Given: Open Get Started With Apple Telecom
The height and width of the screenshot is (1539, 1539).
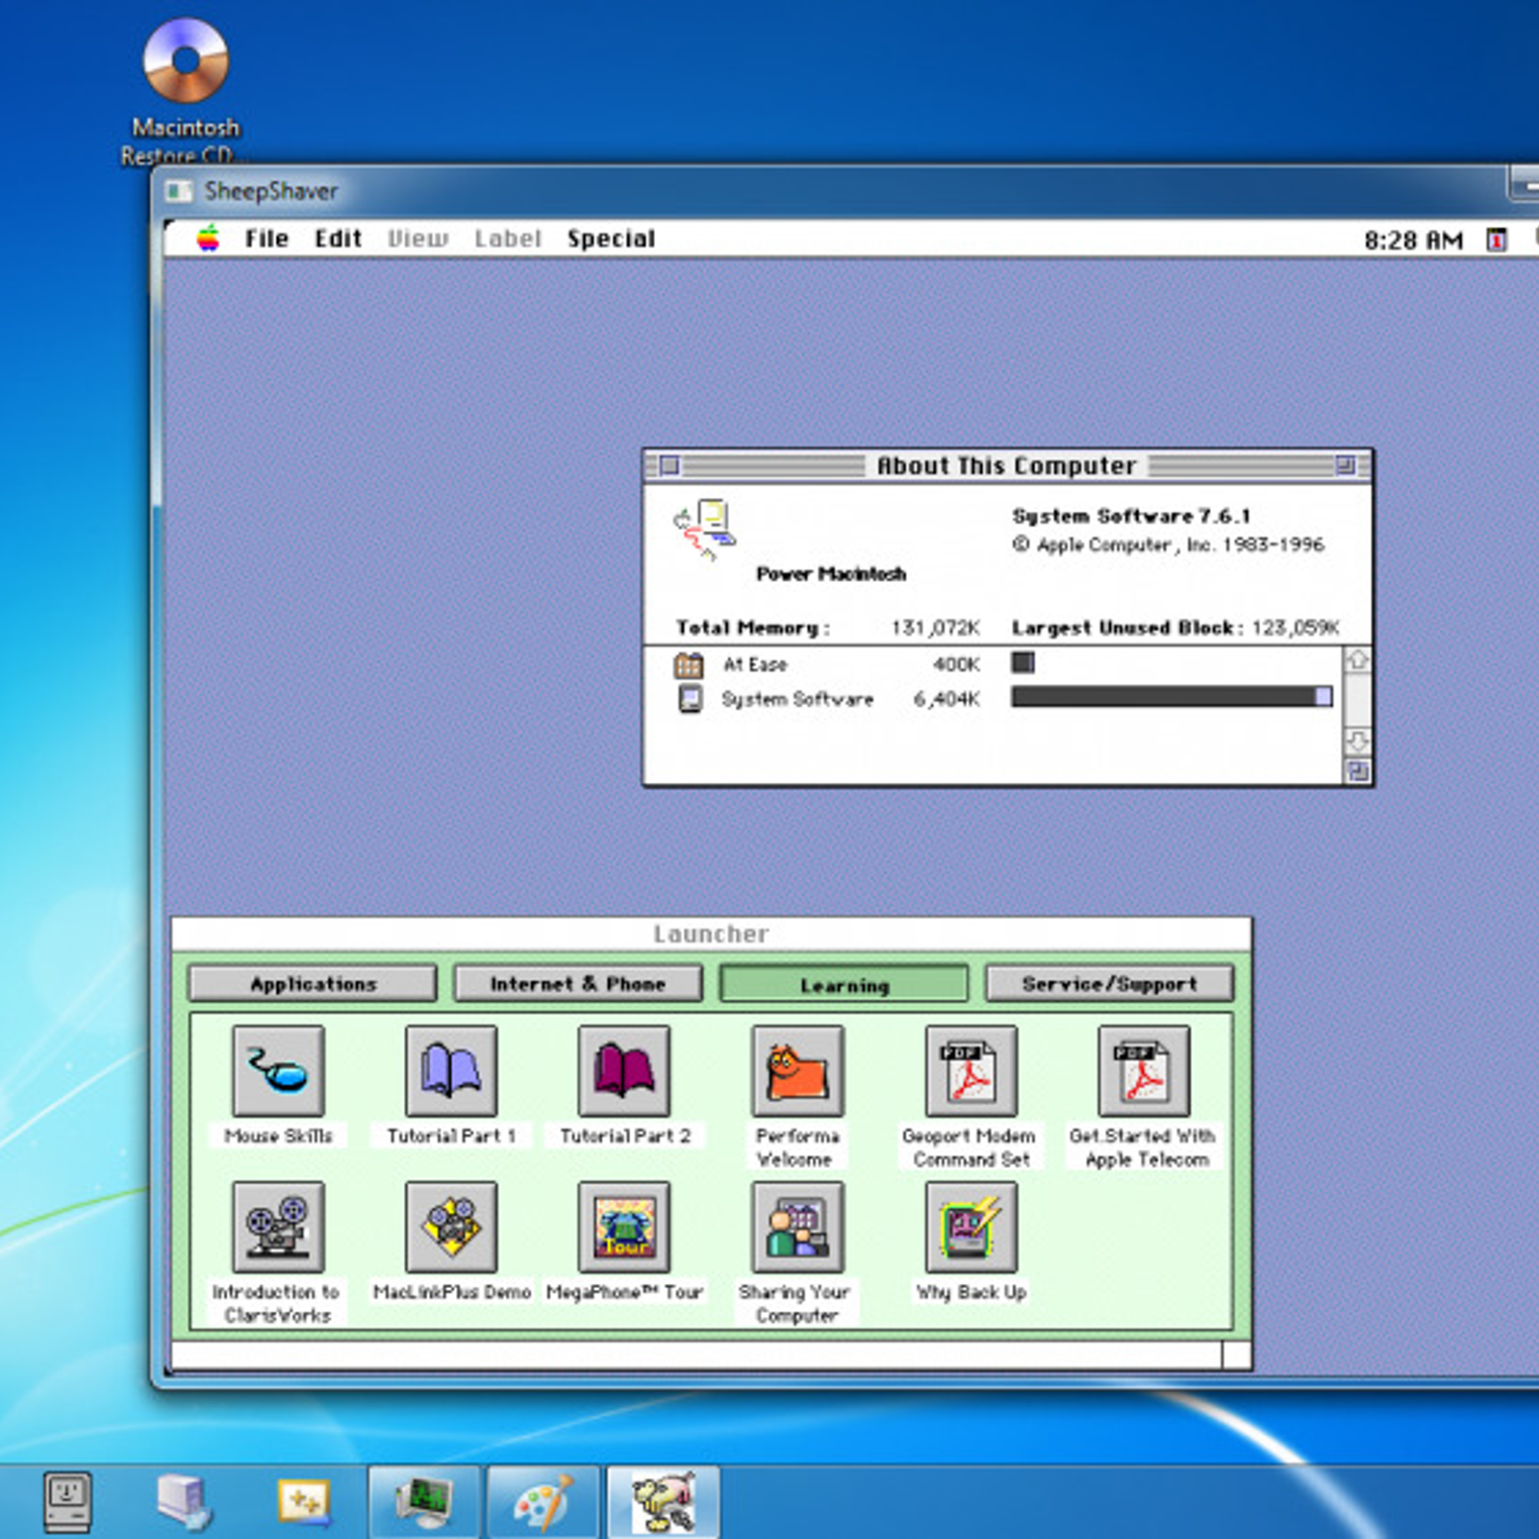Looking at the screenshot, I should click(x=1144, y=1071).
